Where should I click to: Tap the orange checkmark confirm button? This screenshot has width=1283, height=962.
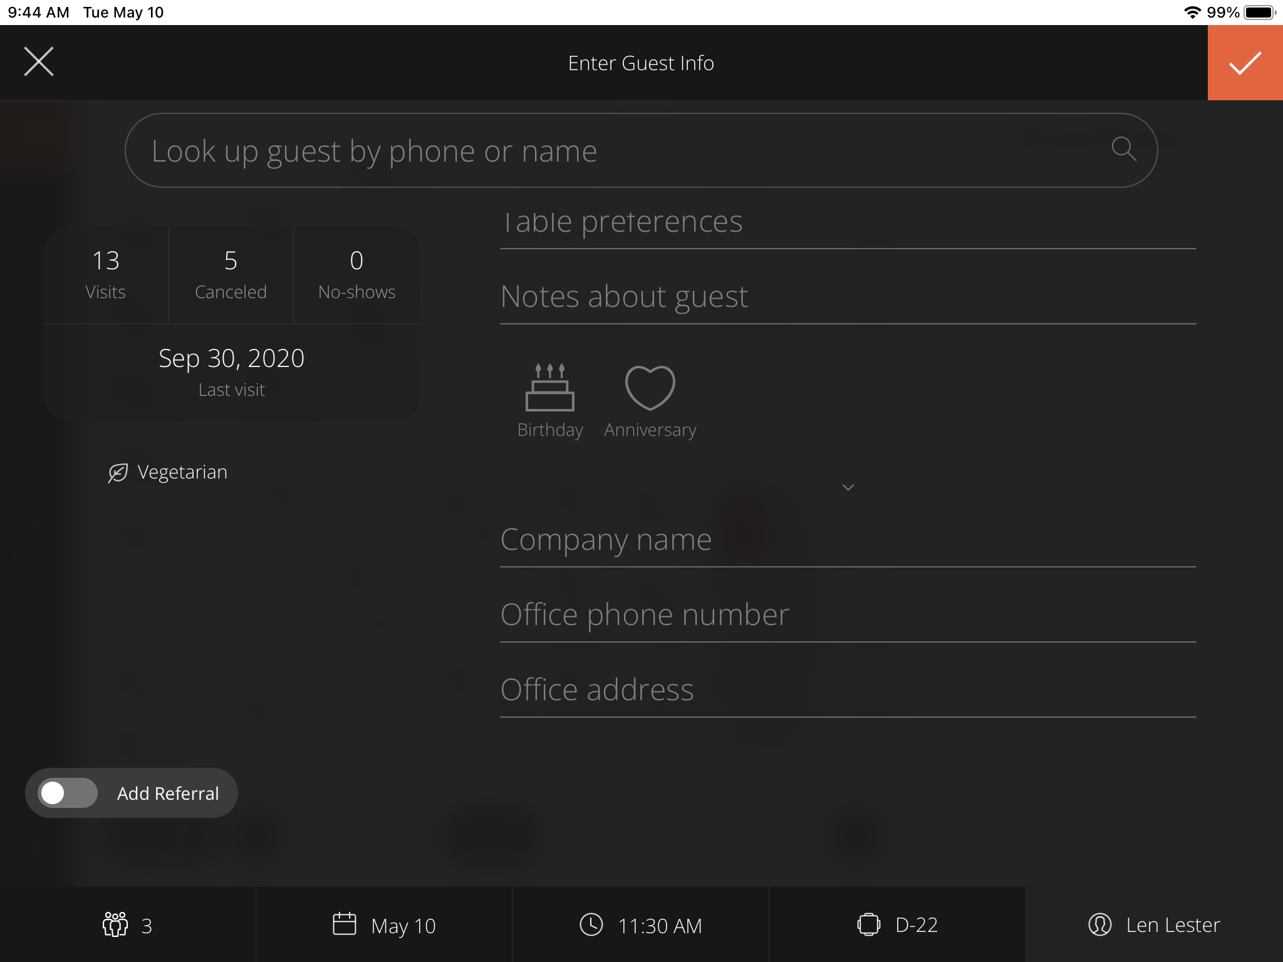tap(1245, 63)
